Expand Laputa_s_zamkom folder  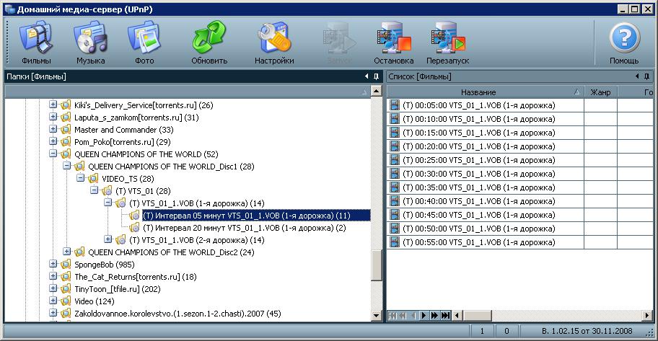point(53,117)
